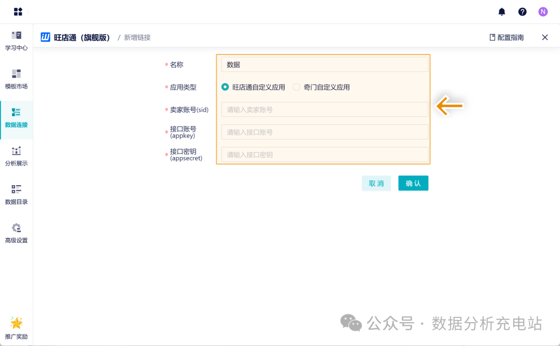The height and width of the screenshot is (346, 560).
Task: Click the 确认 button
Action: [413, 183]
